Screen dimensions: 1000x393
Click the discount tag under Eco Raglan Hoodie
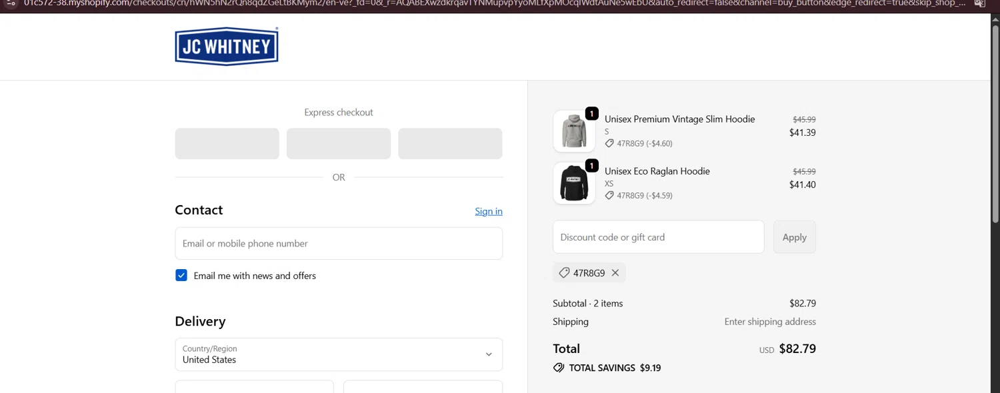pos(609,195)
